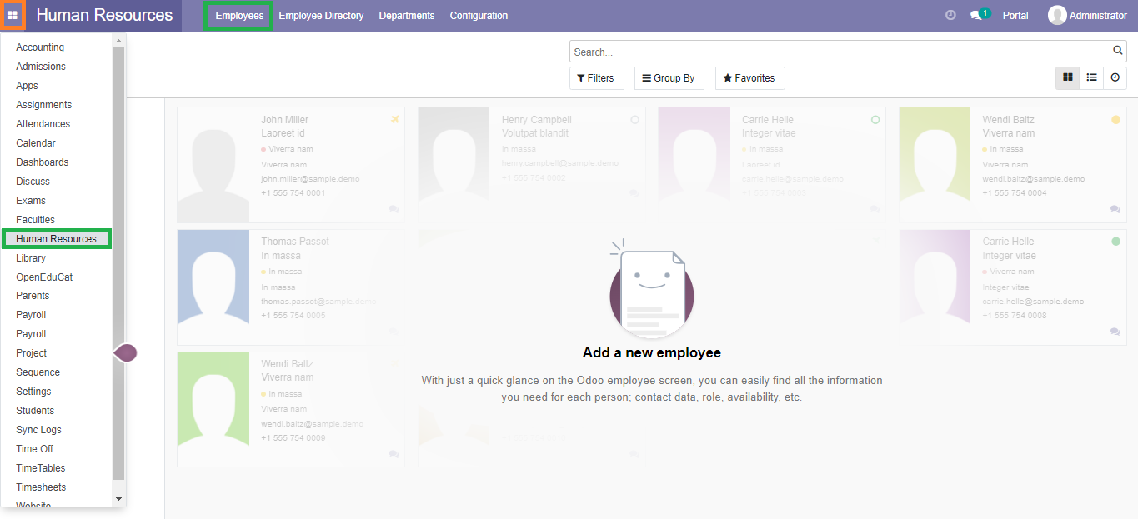Open conversations chat icon with badge

pyautogui.click(x=979, y=15)
